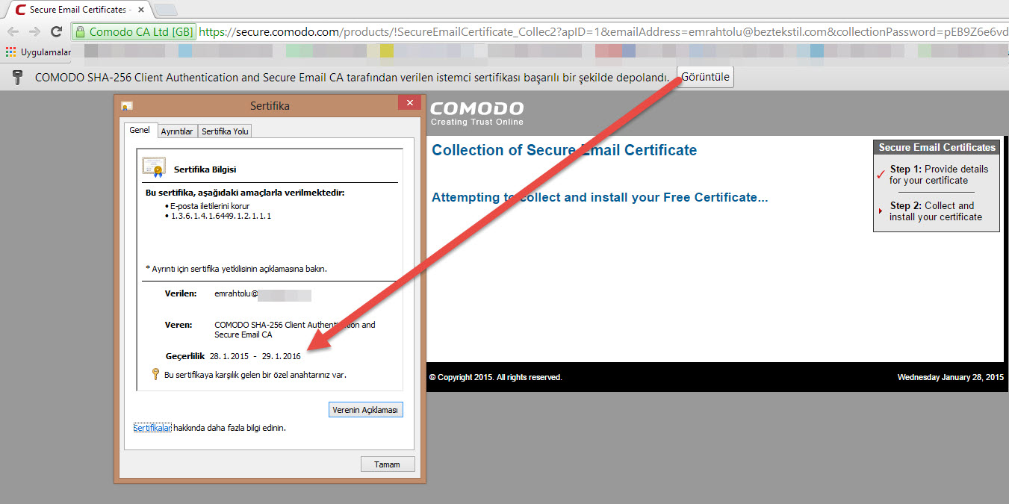This screenshot has width=1009, height=504.
Task: Click the browser Forward arrow
Action: pos(34,32)
